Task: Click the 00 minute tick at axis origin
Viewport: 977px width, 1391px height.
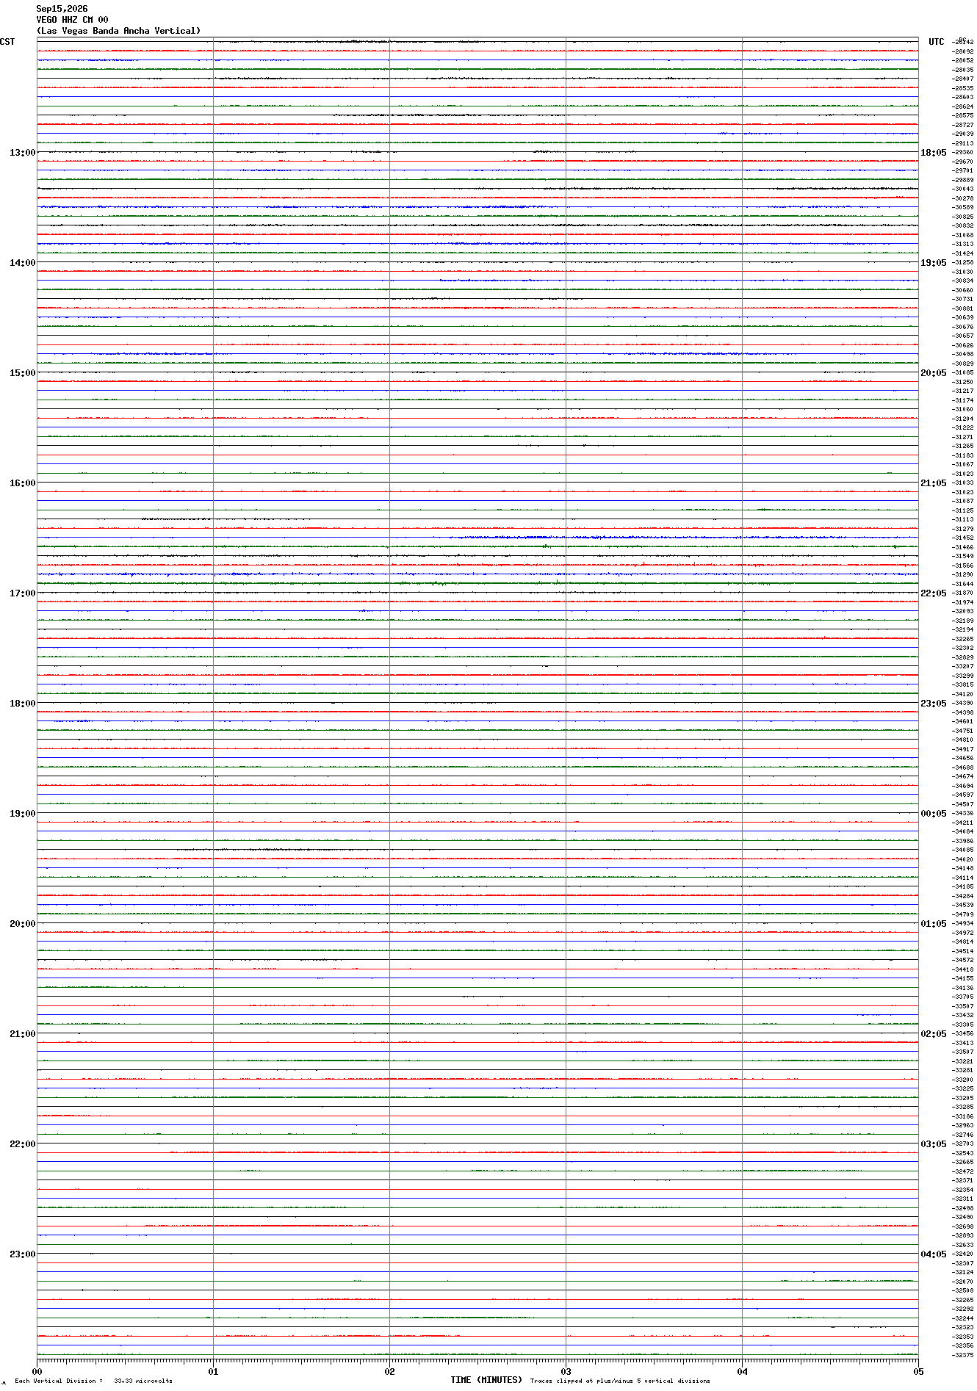Action: [37, 1371]
